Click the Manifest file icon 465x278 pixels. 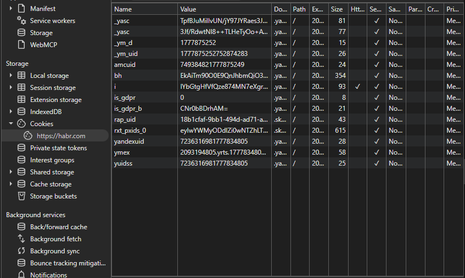tap(21, 9)
